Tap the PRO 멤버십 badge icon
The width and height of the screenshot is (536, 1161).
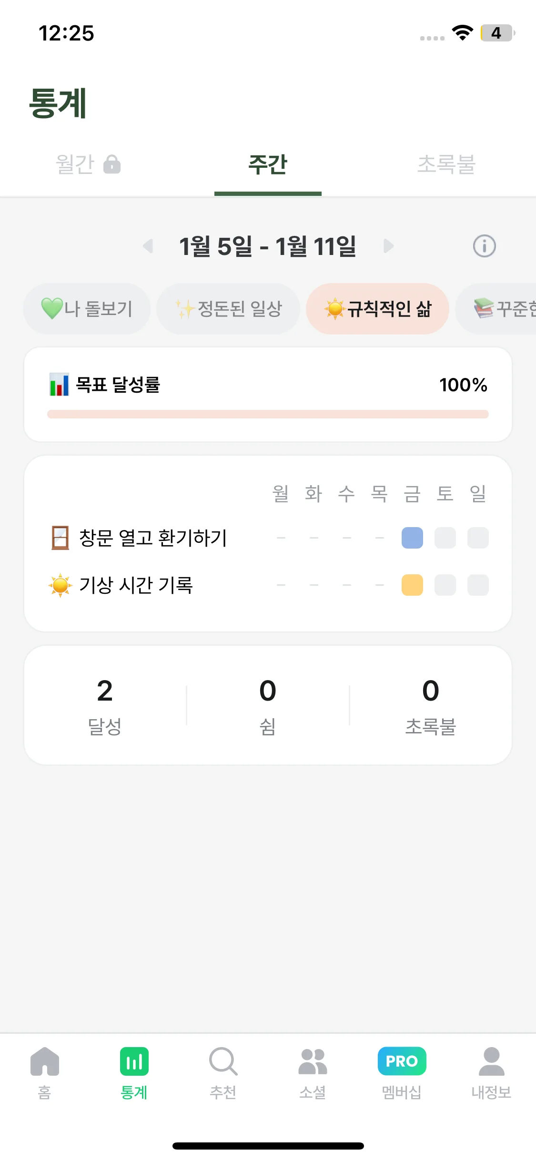[402, 1061]
